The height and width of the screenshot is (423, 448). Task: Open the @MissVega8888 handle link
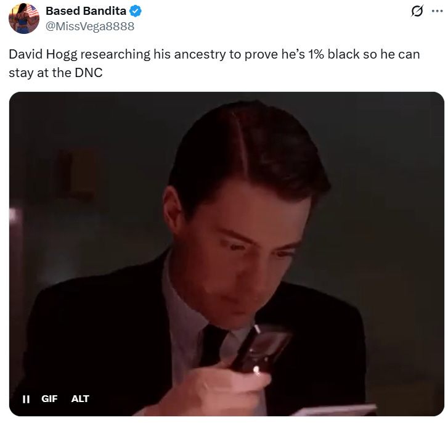[90, 27]
